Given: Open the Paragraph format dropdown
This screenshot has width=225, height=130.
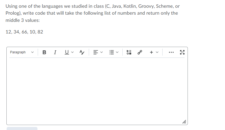Looking at the screenshot, I should click(22, 52).
